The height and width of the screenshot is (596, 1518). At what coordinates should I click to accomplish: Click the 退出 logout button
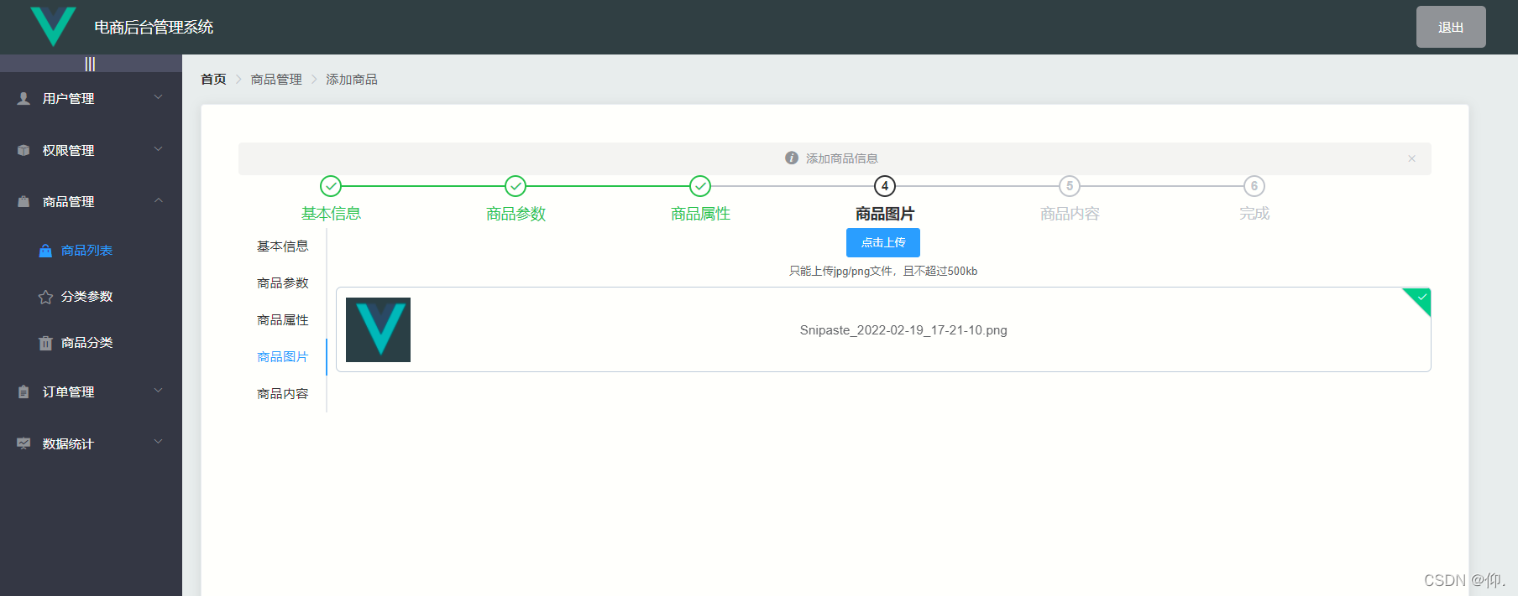[x=1451, y=27]
